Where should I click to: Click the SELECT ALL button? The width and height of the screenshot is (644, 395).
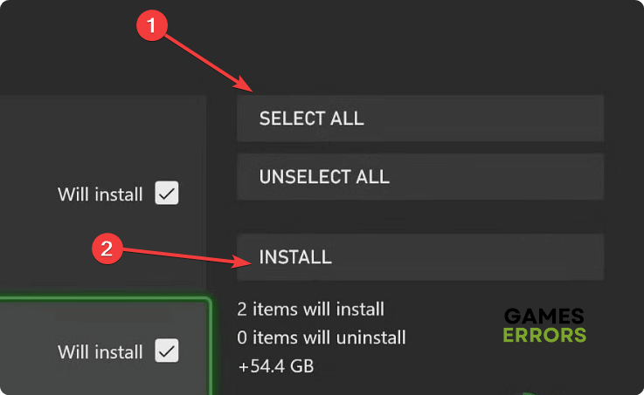(419, 119)
